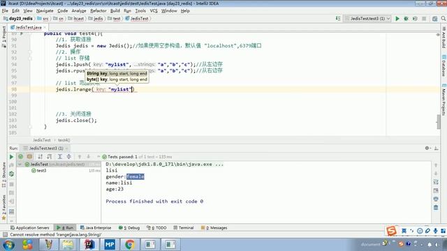447x251 pixels.
Task: Click Sogou input method S logo
Action: tap(391, 231)
